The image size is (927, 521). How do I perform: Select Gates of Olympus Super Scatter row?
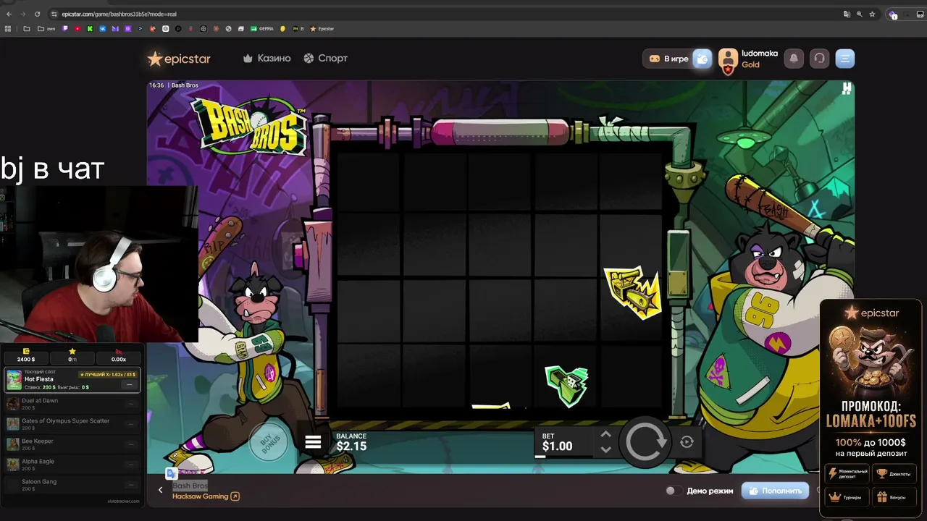point(72,424)
